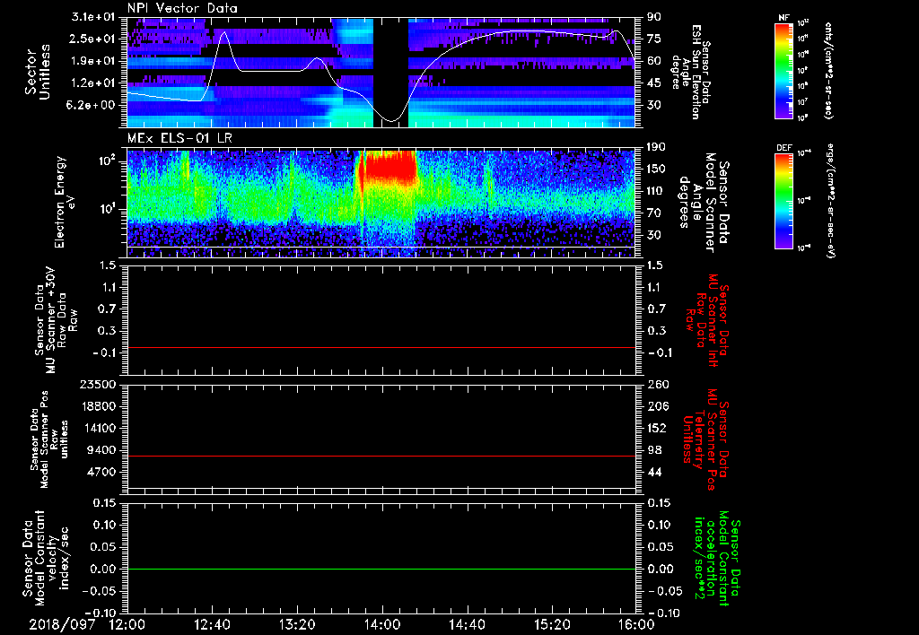The width and height of the screenshot is (919, 635).
Task: Click the 14:40 time axis label
Action: (x=467, y=625)
